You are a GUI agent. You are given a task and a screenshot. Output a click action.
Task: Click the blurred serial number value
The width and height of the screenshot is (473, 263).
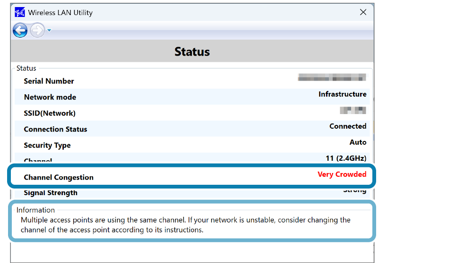point(332,78)
